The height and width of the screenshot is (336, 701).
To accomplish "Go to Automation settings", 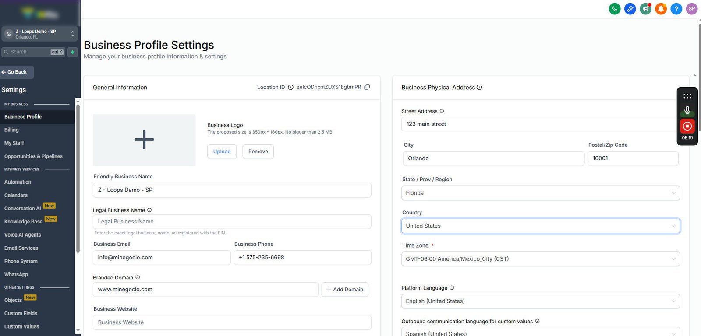I will click(x=18, y=182).
